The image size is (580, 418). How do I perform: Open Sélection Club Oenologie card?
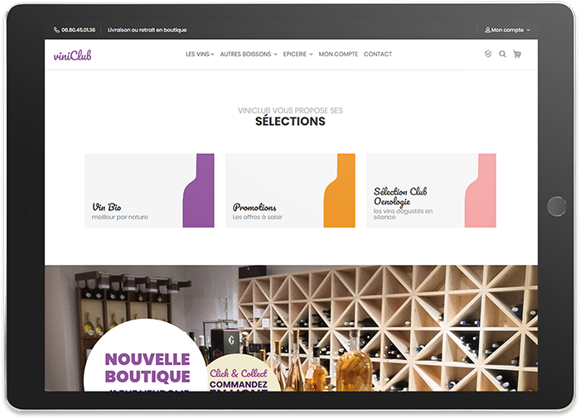click(x=432, y=190)
